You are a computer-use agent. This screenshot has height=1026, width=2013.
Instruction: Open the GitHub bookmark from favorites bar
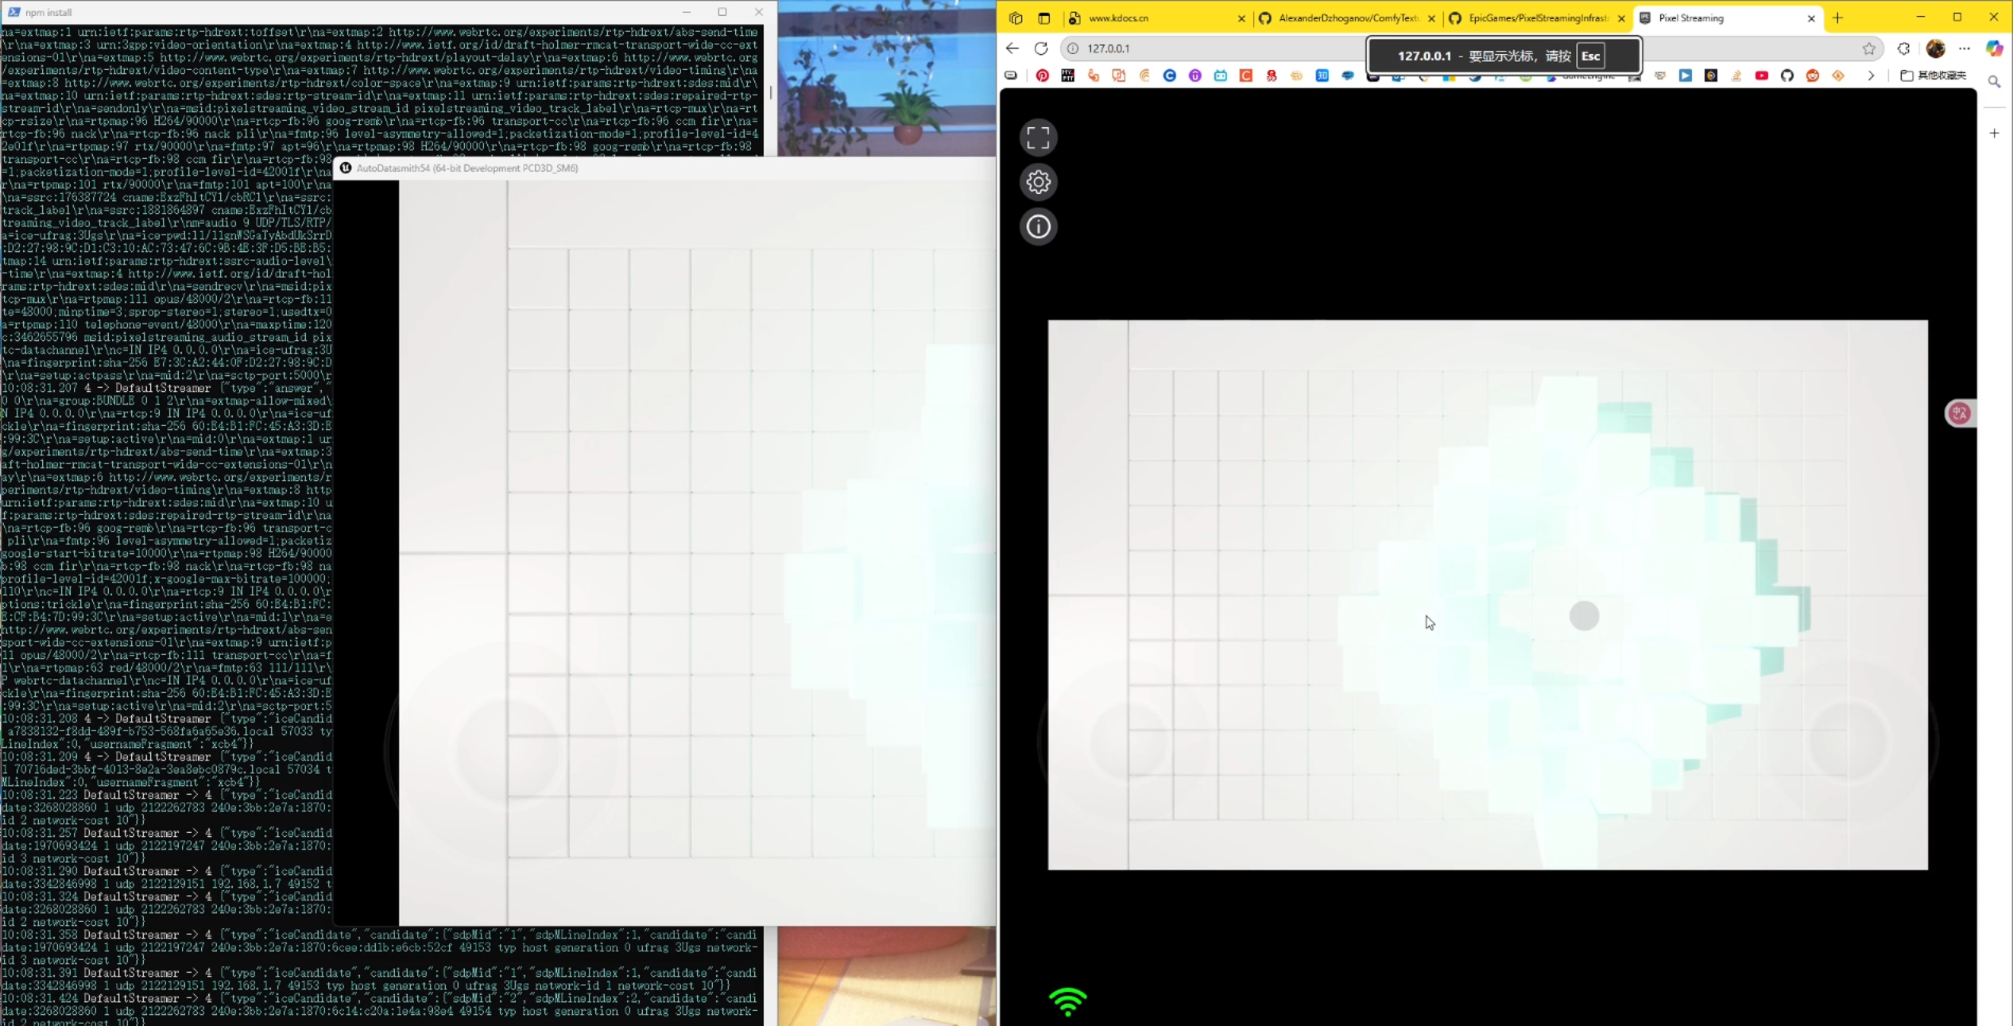click(x=1787, y=75)
